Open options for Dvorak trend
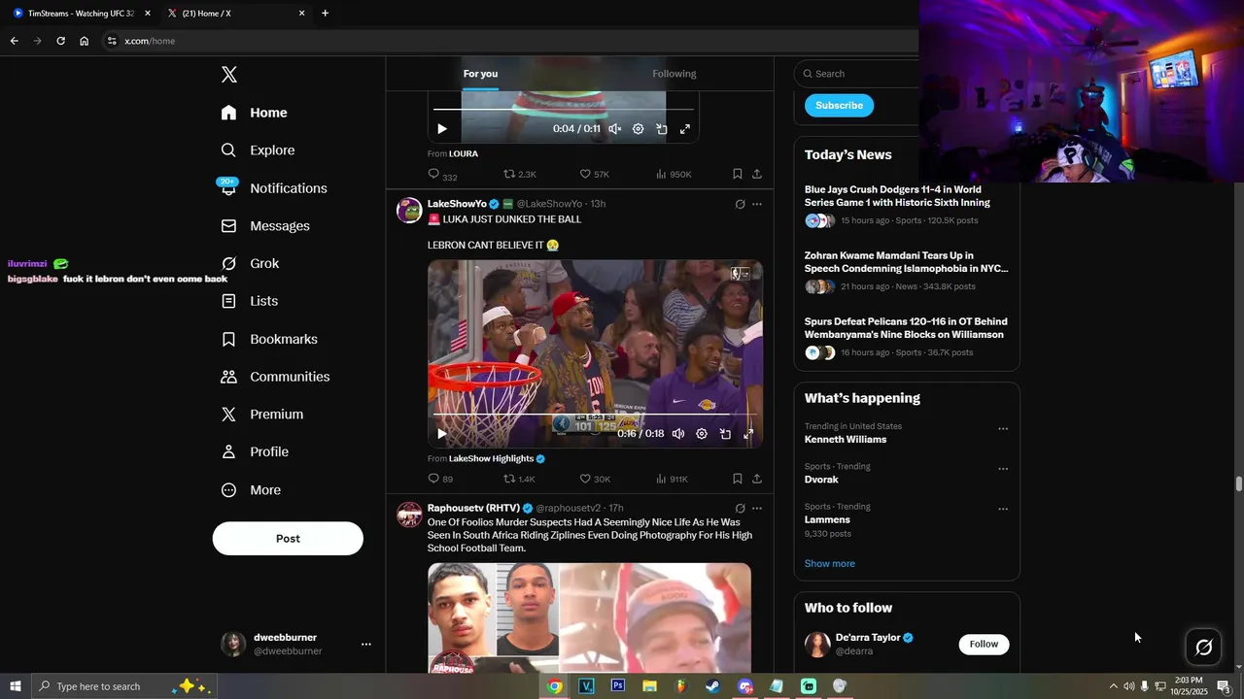This screenshot has width=1244, height=699. (x=1003, y=469)
